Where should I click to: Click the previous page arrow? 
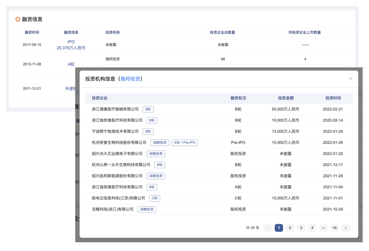[267, 228]
